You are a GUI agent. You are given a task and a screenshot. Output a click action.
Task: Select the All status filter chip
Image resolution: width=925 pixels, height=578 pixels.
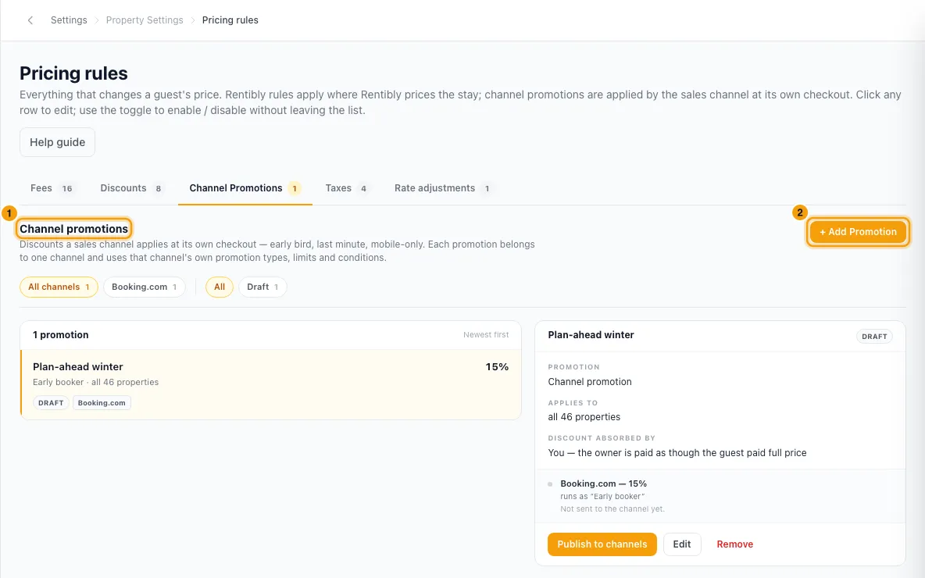(x=220, y=287)
